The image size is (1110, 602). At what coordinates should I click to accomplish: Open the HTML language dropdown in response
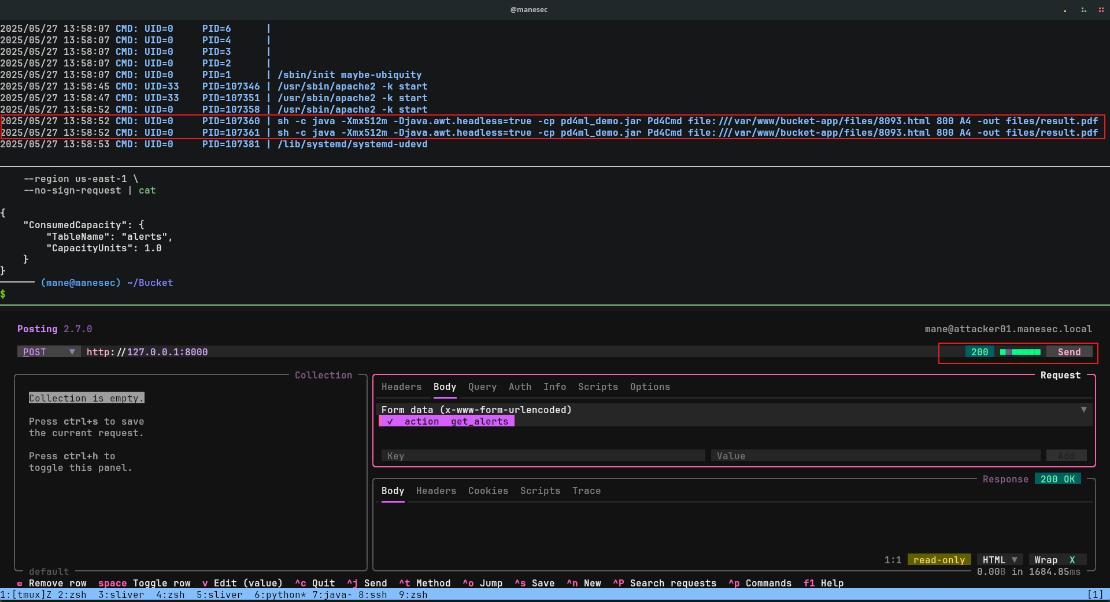1000,560
